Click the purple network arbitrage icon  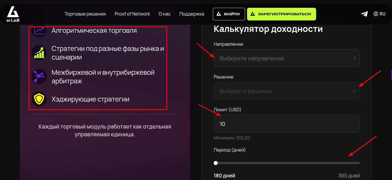39,76
